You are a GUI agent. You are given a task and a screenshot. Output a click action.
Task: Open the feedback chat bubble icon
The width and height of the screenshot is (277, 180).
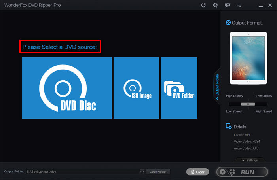pyautogui.click(x=227, y=5)
